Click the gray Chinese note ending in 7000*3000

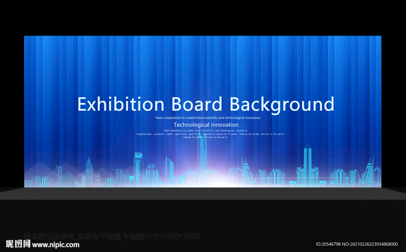coord(111,237)
